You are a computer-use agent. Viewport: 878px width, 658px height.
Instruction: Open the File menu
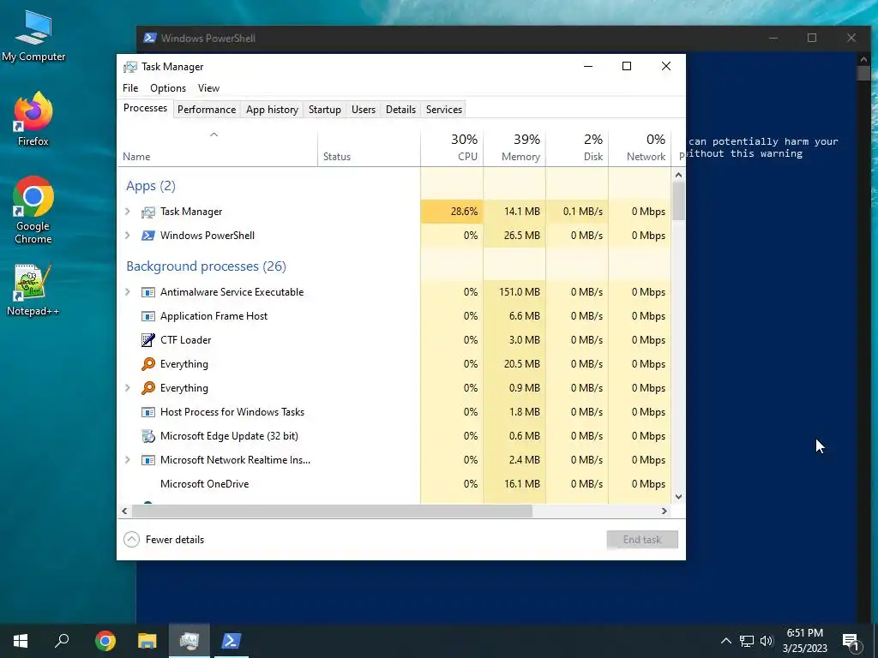pos(130,88)
